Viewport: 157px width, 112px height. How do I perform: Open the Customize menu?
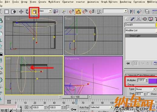coord(139,2)
